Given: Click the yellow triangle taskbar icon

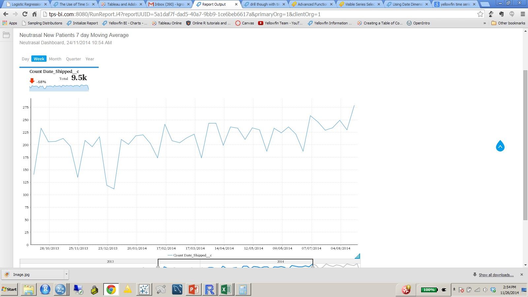Looking at the screenshot, I should click(x=127, y=289).
